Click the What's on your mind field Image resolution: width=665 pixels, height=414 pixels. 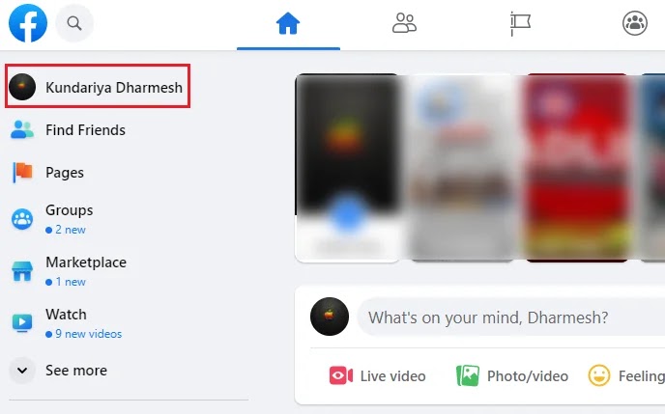(x=511, y=317)
